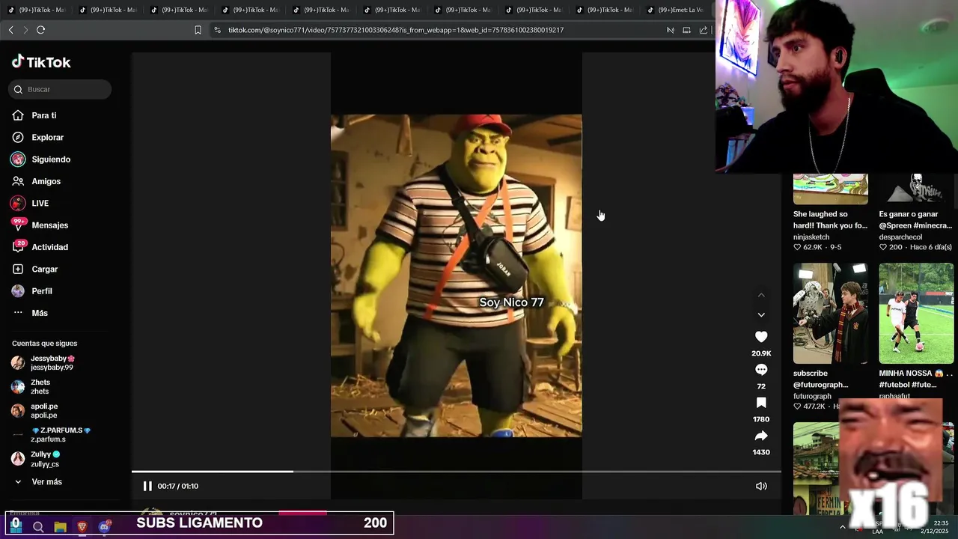Image resolution: width=958 pixels, height=539 pixels.
Task: Open File Explorer from the taskbar
Action: click(60, 527)
